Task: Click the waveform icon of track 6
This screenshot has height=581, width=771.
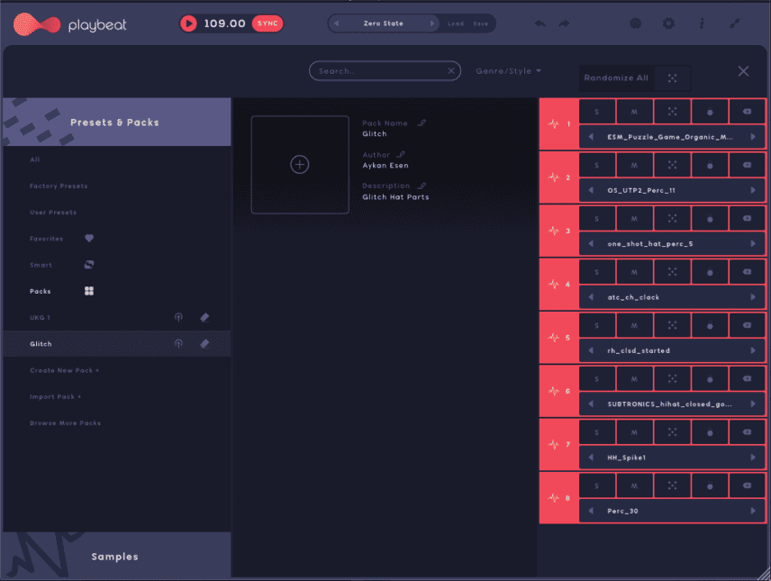Action: [554, 391]
